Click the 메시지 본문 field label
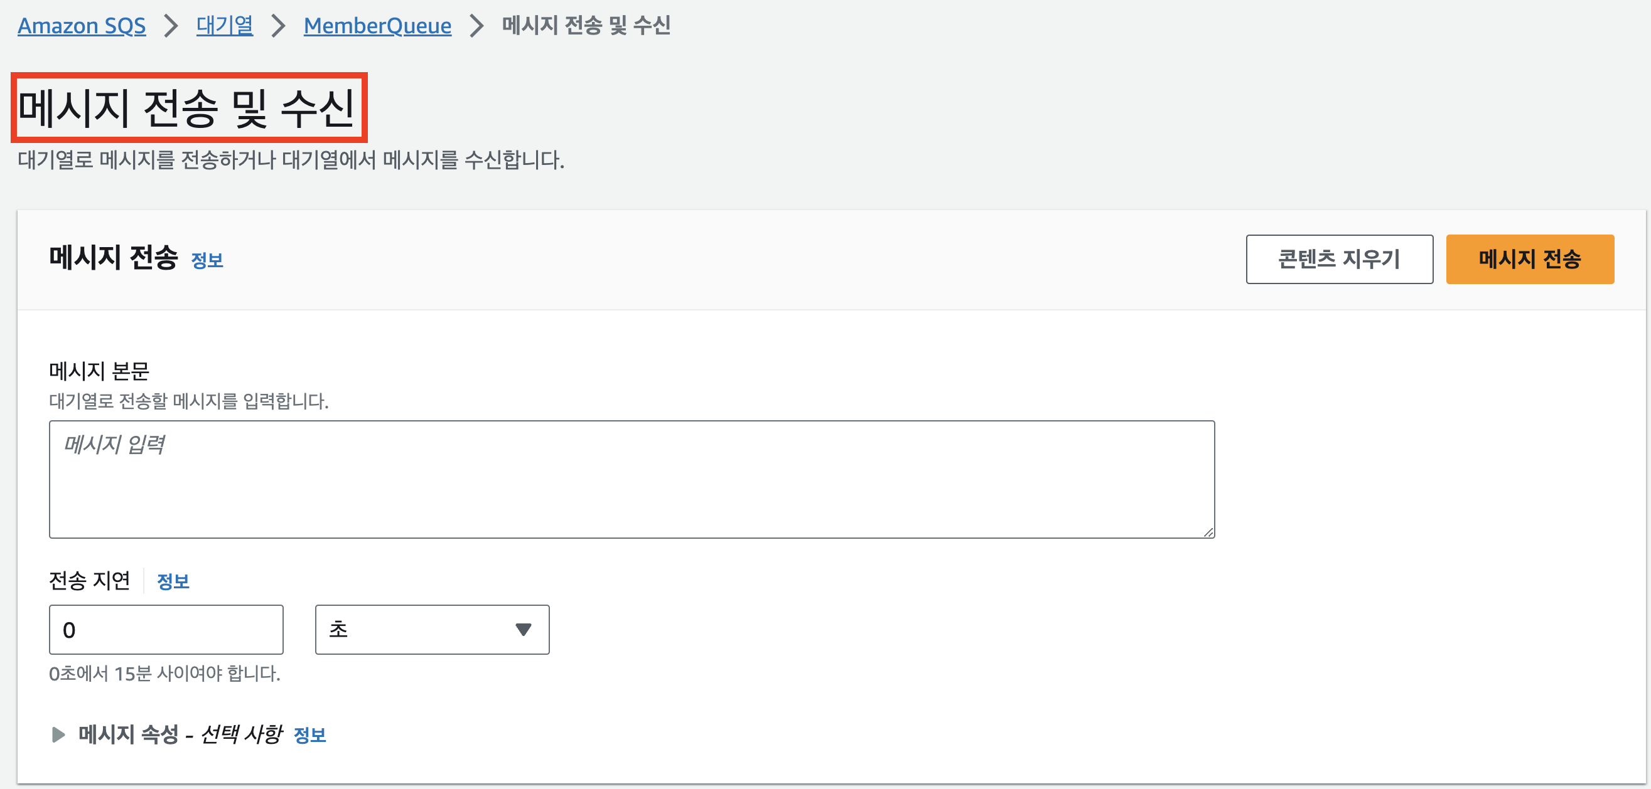 (100, 371)
